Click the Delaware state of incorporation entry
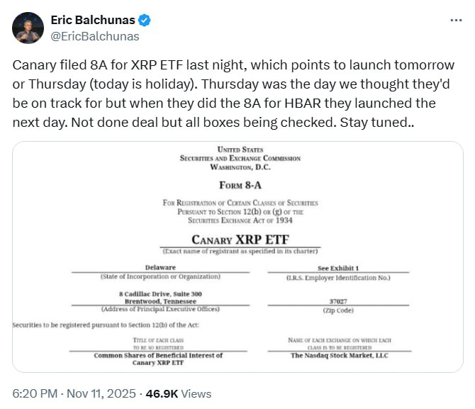The width and height of the screenshot is (475, 409). tap(160, 267)
